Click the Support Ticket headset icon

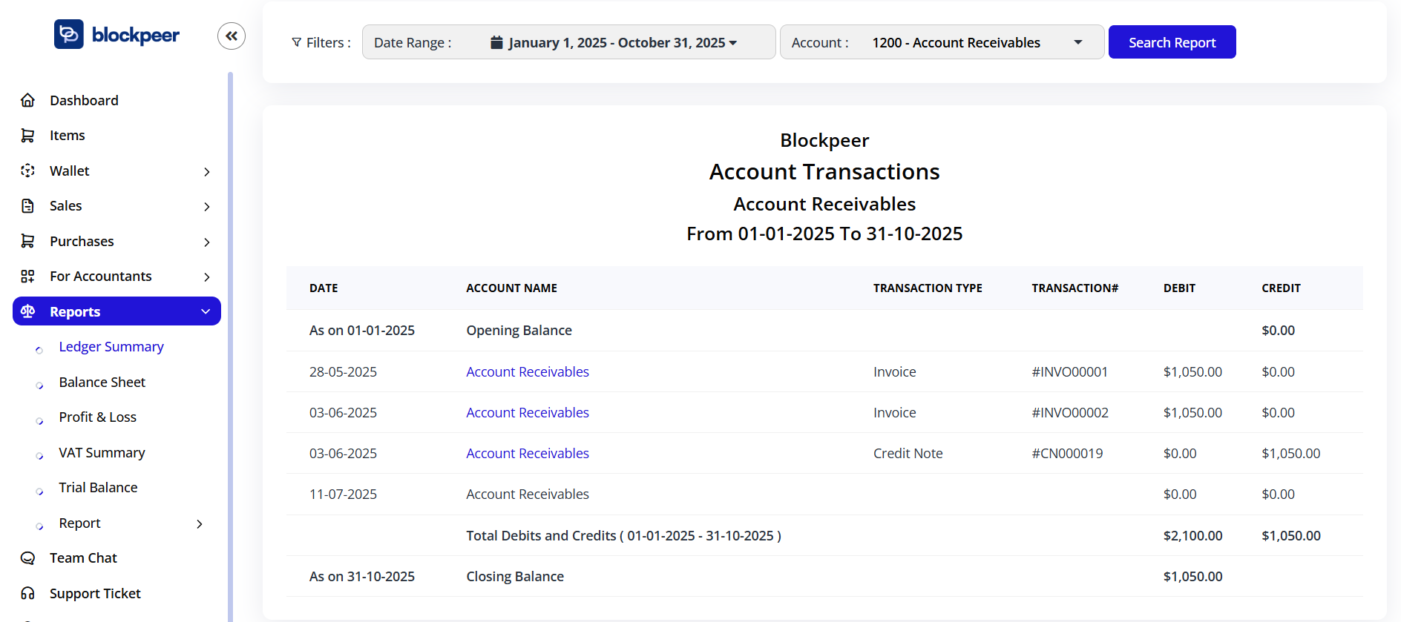tap(28, 593)
